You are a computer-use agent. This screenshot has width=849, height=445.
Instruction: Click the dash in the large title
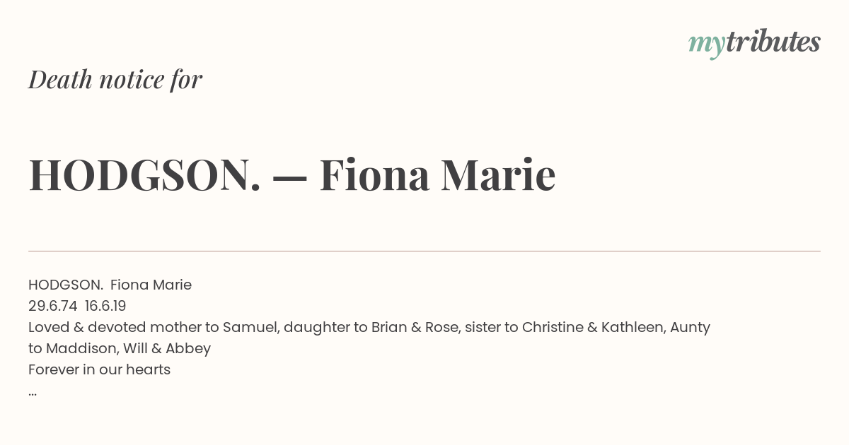point(289,177)
